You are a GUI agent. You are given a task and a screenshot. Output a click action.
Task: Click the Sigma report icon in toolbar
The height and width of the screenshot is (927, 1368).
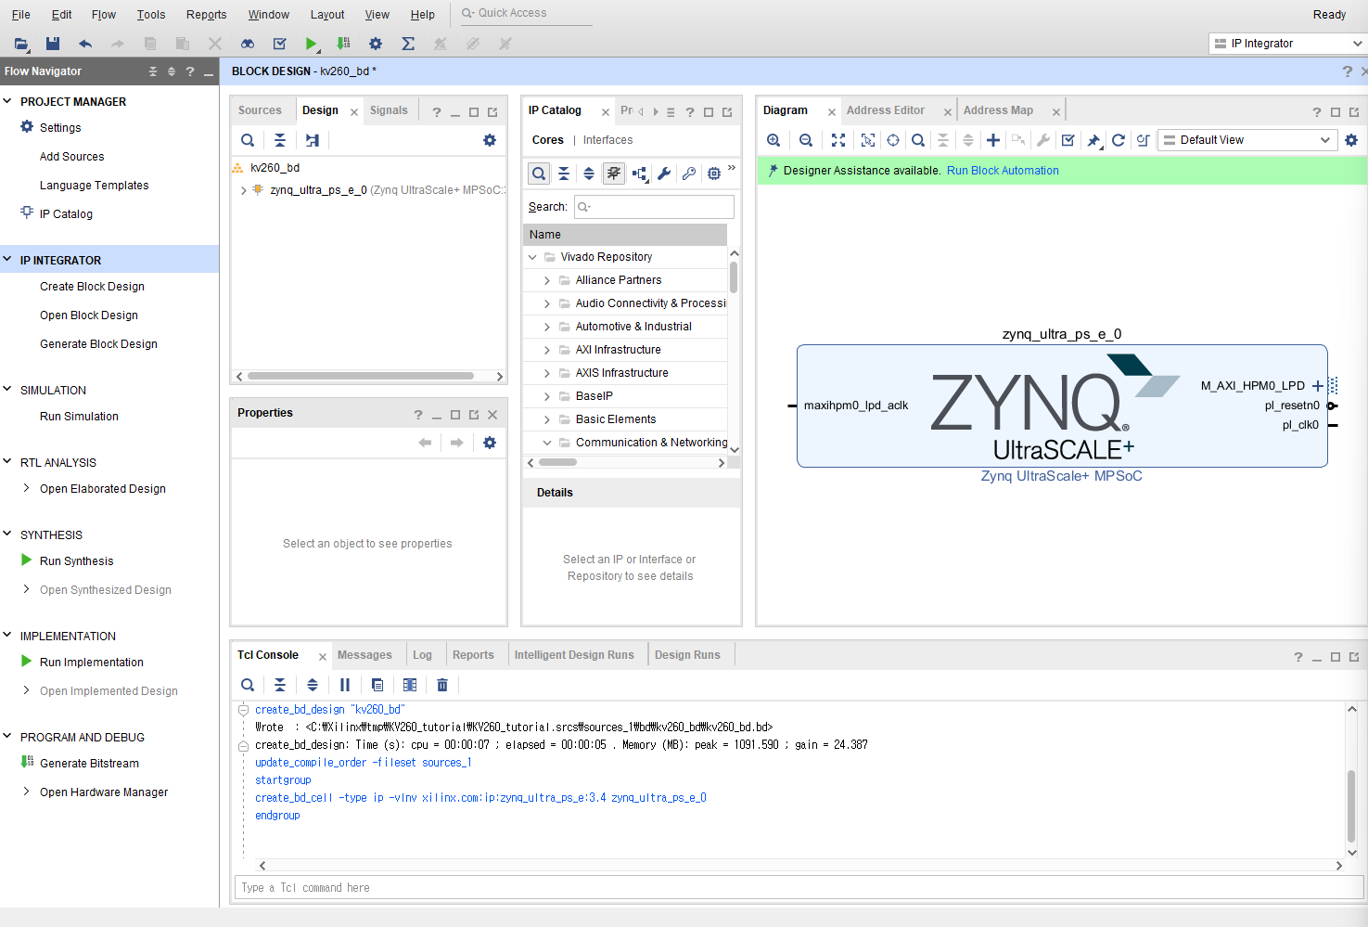(x=408, y=44)
